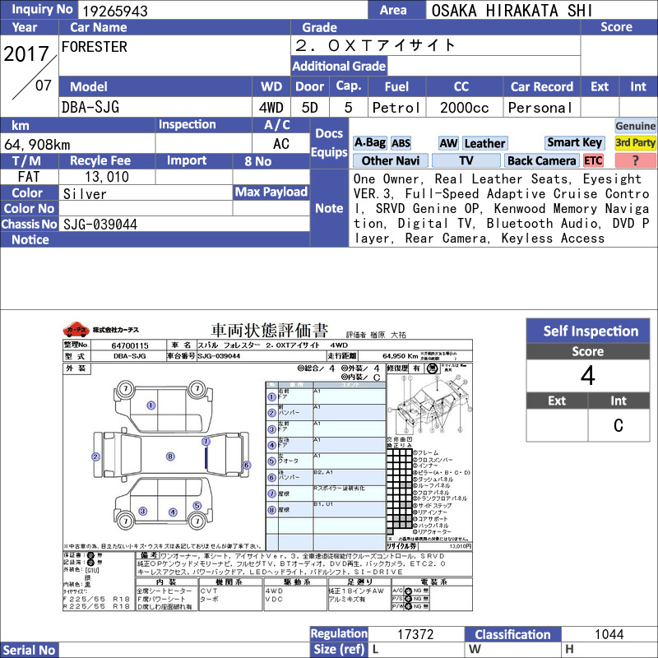This screenshot has width=658, height=658.
Task: Click recycle fee 13,010
Action: tap(107, 177)
